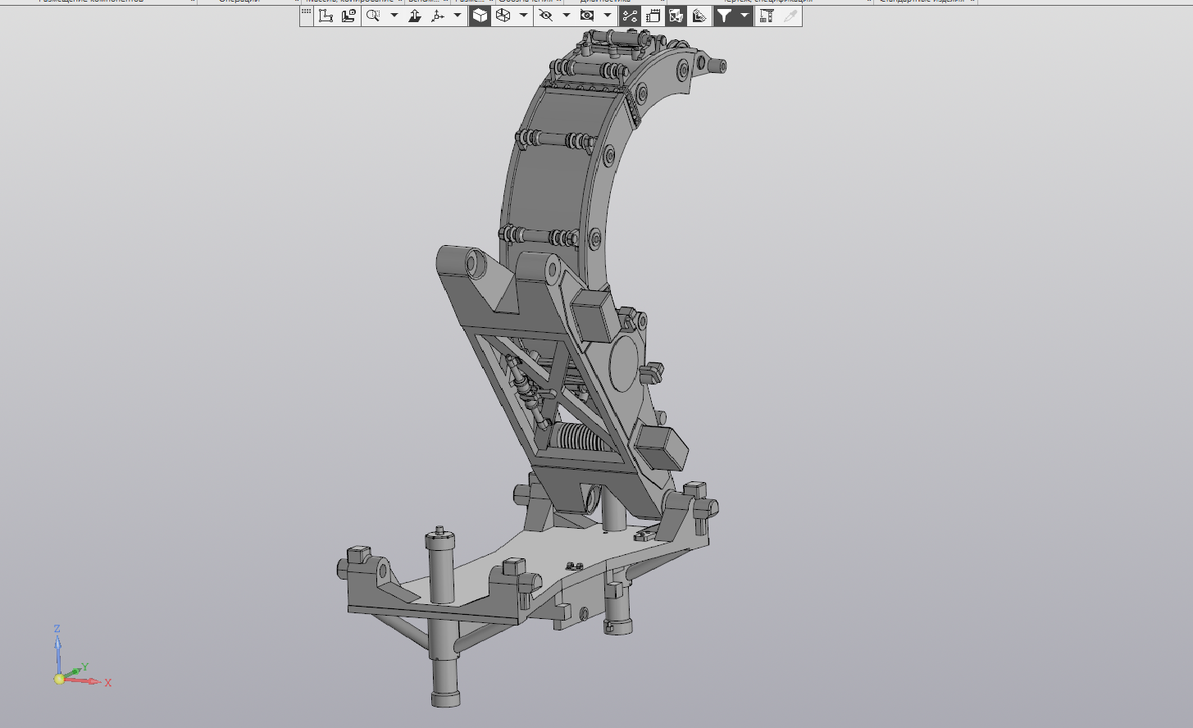This screenshot has width=1193, height=728.
Task: Click the eyedropper tool icon
Action: pos(790,16)
